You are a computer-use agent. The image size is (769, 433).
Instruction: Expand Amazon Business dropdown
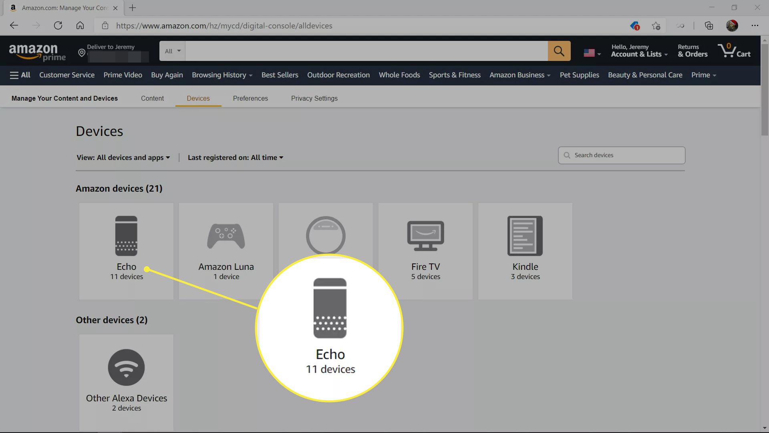(x=520, y=75)
